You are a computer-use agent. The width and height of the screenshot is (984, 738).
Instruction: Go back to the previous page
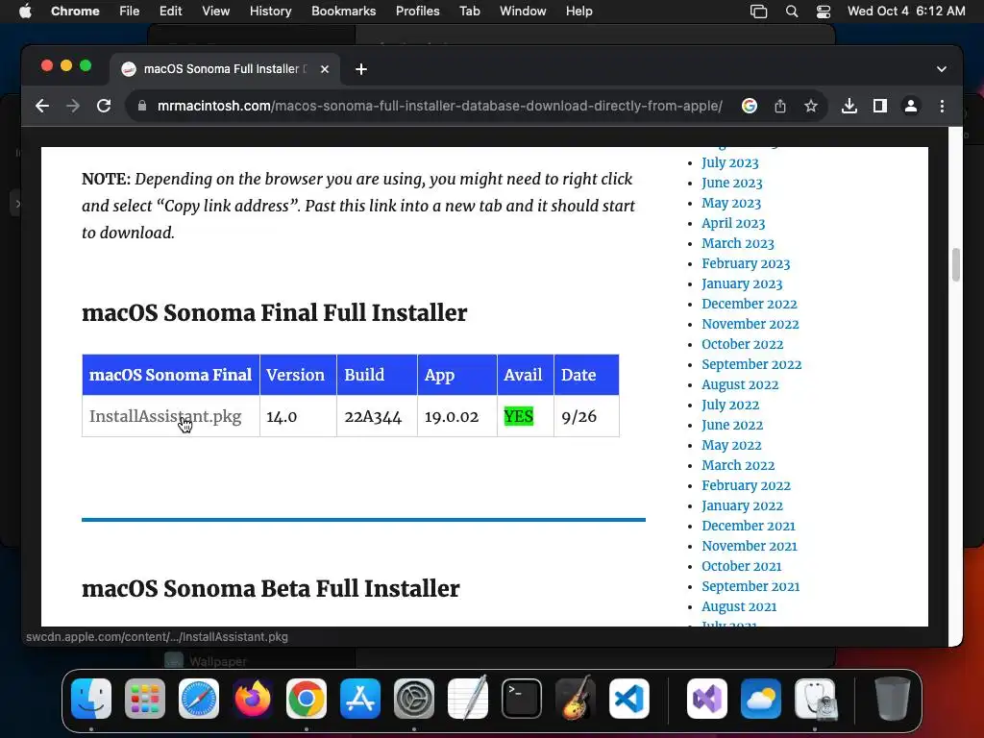click(42, 106)
